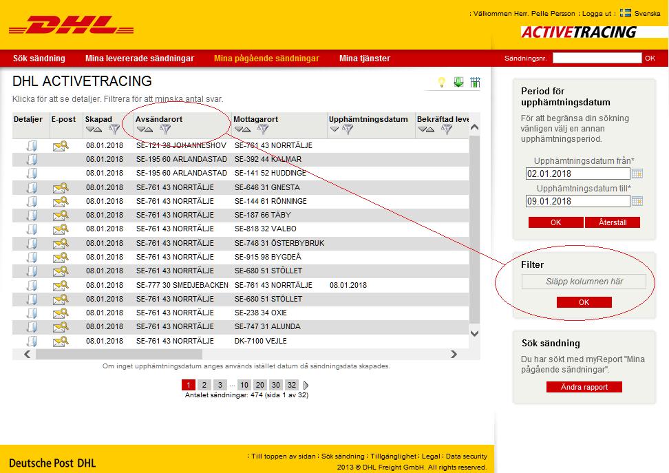Confirm pickup period with OK button
The image size is (669, 473).
pyautogui.click(x=556, y=222)
